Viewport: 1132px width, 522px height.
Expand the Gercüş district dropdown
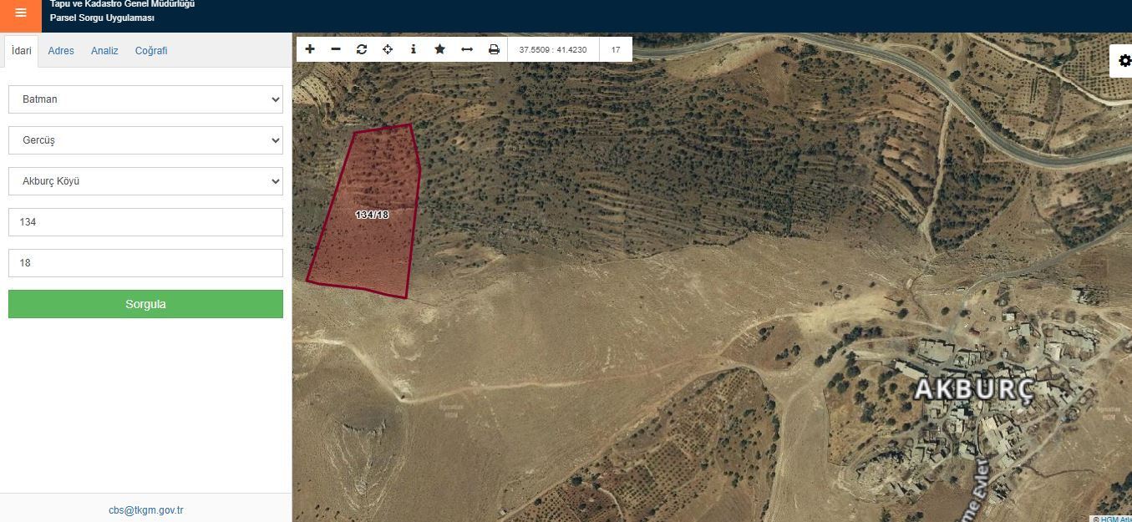coord(145,140)
